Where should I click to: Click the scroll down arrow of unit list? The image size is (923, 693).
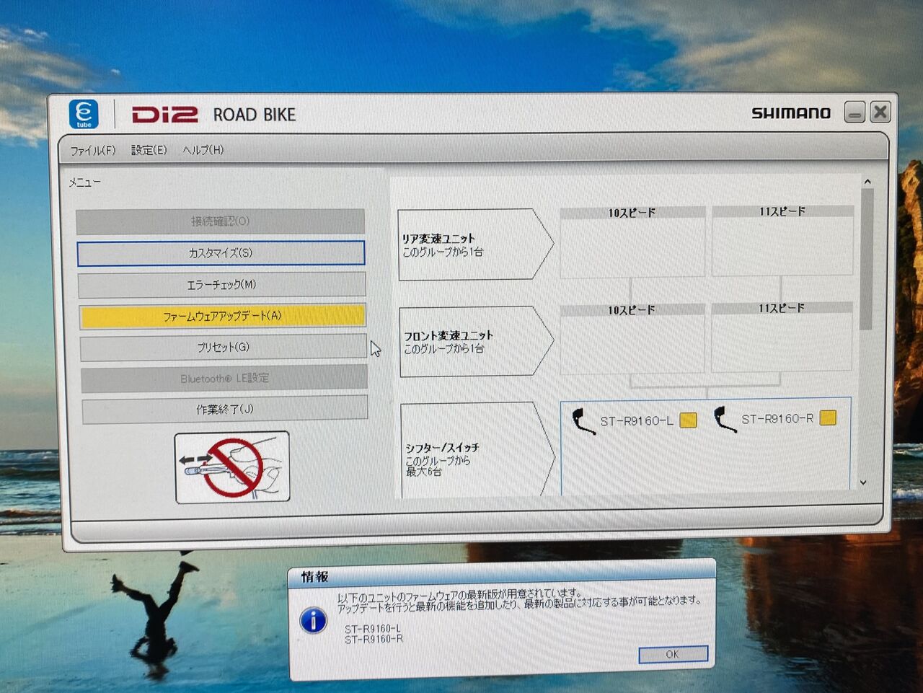coord(863,482)
